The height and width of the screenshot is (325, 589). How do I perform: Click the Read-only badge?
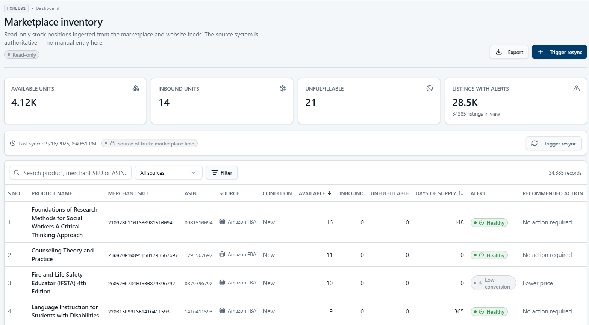[22, 54]
